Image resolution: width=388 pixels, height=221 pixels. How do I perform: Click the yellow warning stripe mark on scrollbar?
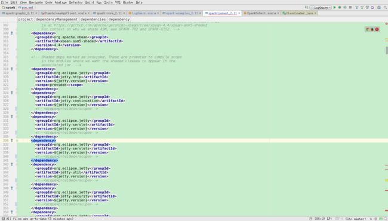[386, 180]
